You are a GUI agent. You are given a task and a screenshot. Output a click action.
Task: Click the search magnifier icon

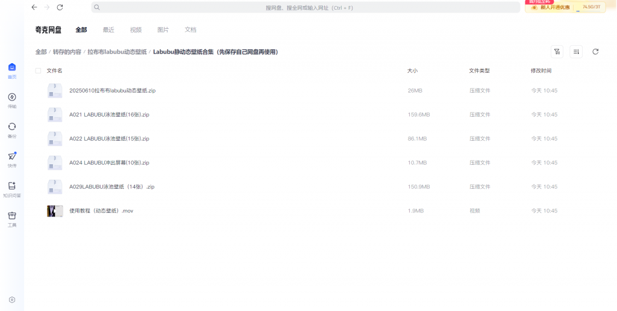(x=97, y=7)
